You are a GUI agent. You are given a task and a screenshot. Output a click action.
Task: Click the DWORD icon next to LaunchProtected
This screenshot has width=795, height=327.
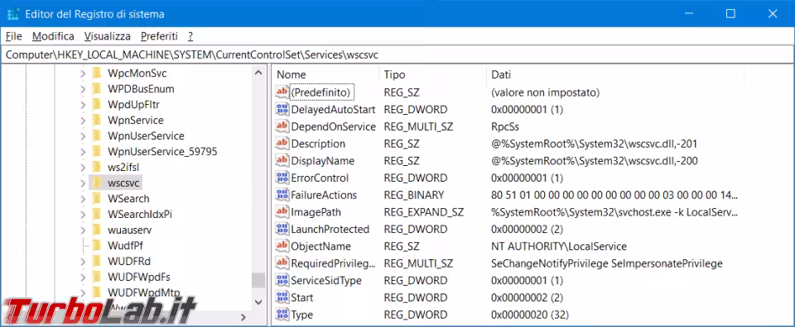(282, 229)
